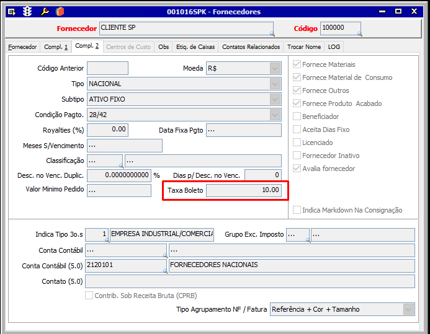Open the Trocar Nome tab

304,47
